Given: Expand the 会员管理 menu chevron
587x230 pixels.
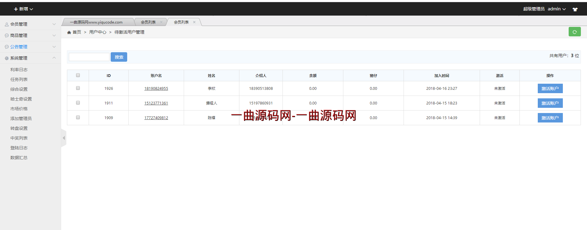Looking at the screenshot, I should point(54,24).
